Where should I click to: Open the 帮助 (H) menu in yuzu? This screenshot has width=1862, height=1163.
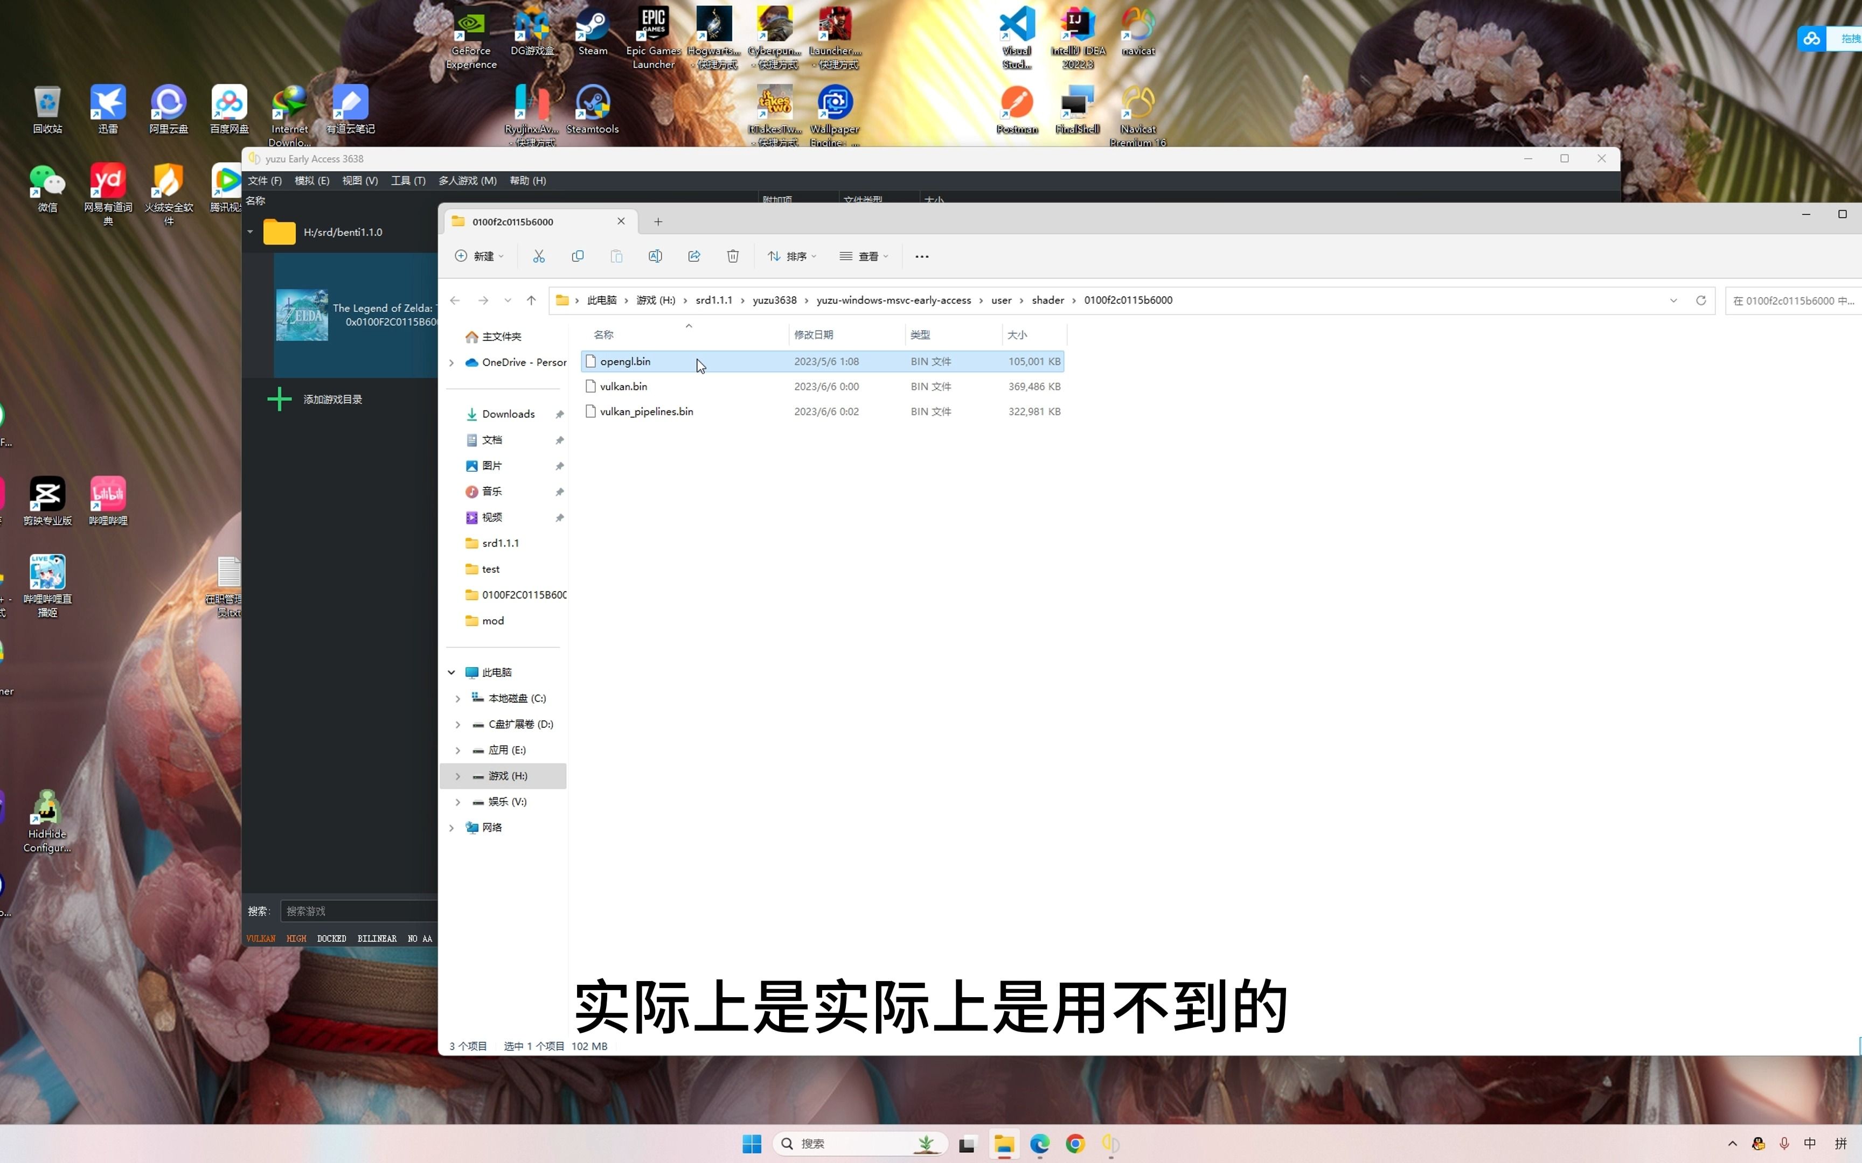click(528, 181)
